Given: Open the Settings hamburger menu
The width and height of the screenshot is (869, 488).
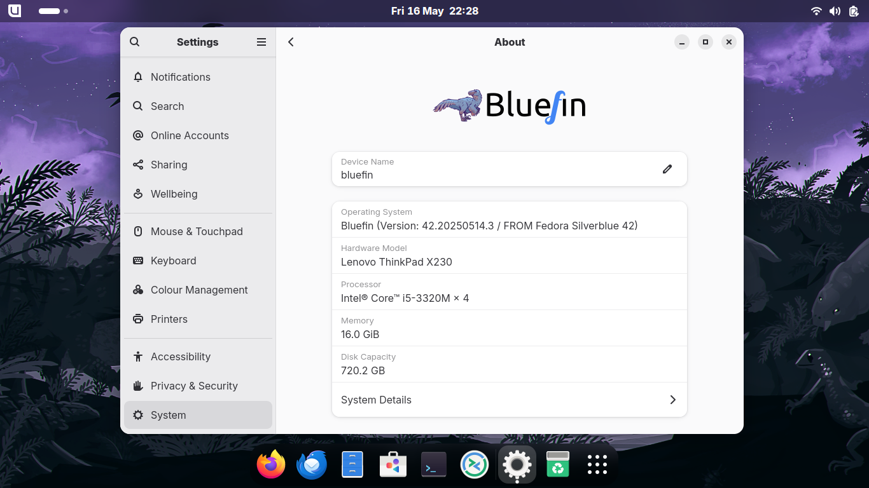Looking at the screenshot, I should [261, 42].
